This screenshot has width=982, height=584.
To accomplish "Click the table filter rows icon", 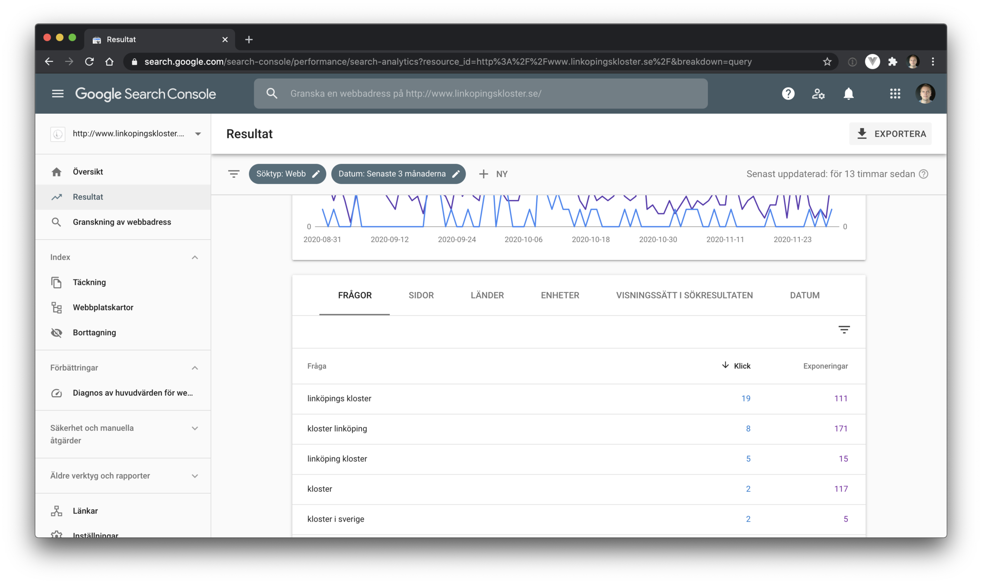I will pyautogui.click(x=844, y=330).
